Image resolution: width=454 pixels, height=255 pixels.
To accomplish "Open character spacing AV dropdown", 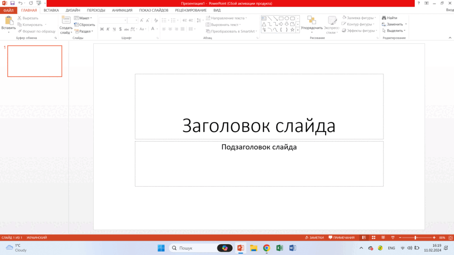I will point(134,29).
